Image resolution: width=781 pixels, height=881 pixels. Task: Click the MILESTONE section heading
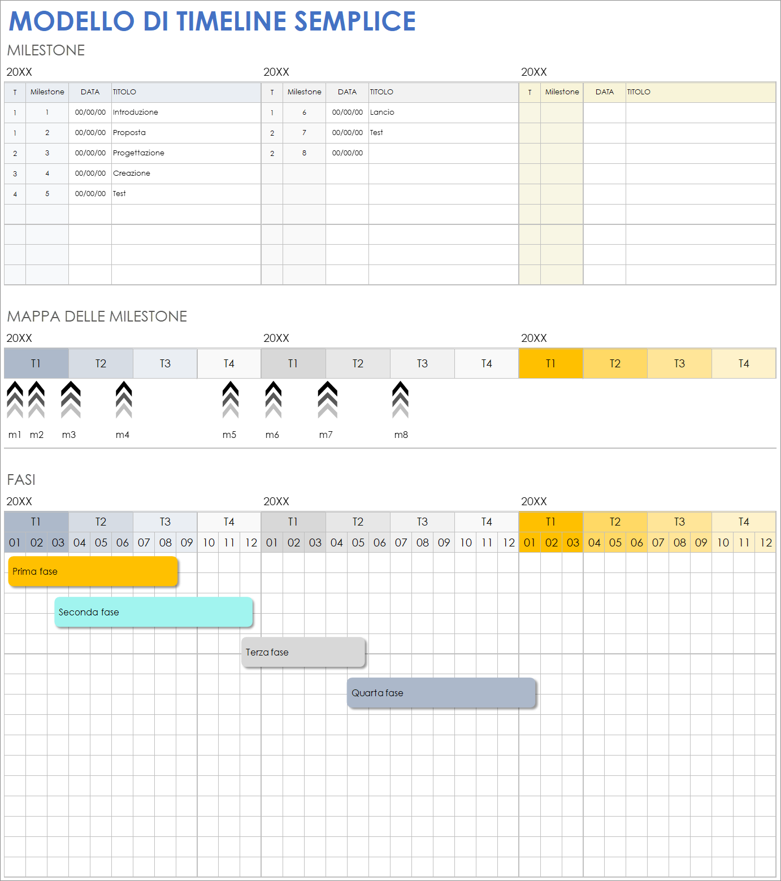[x=46, y=50]
